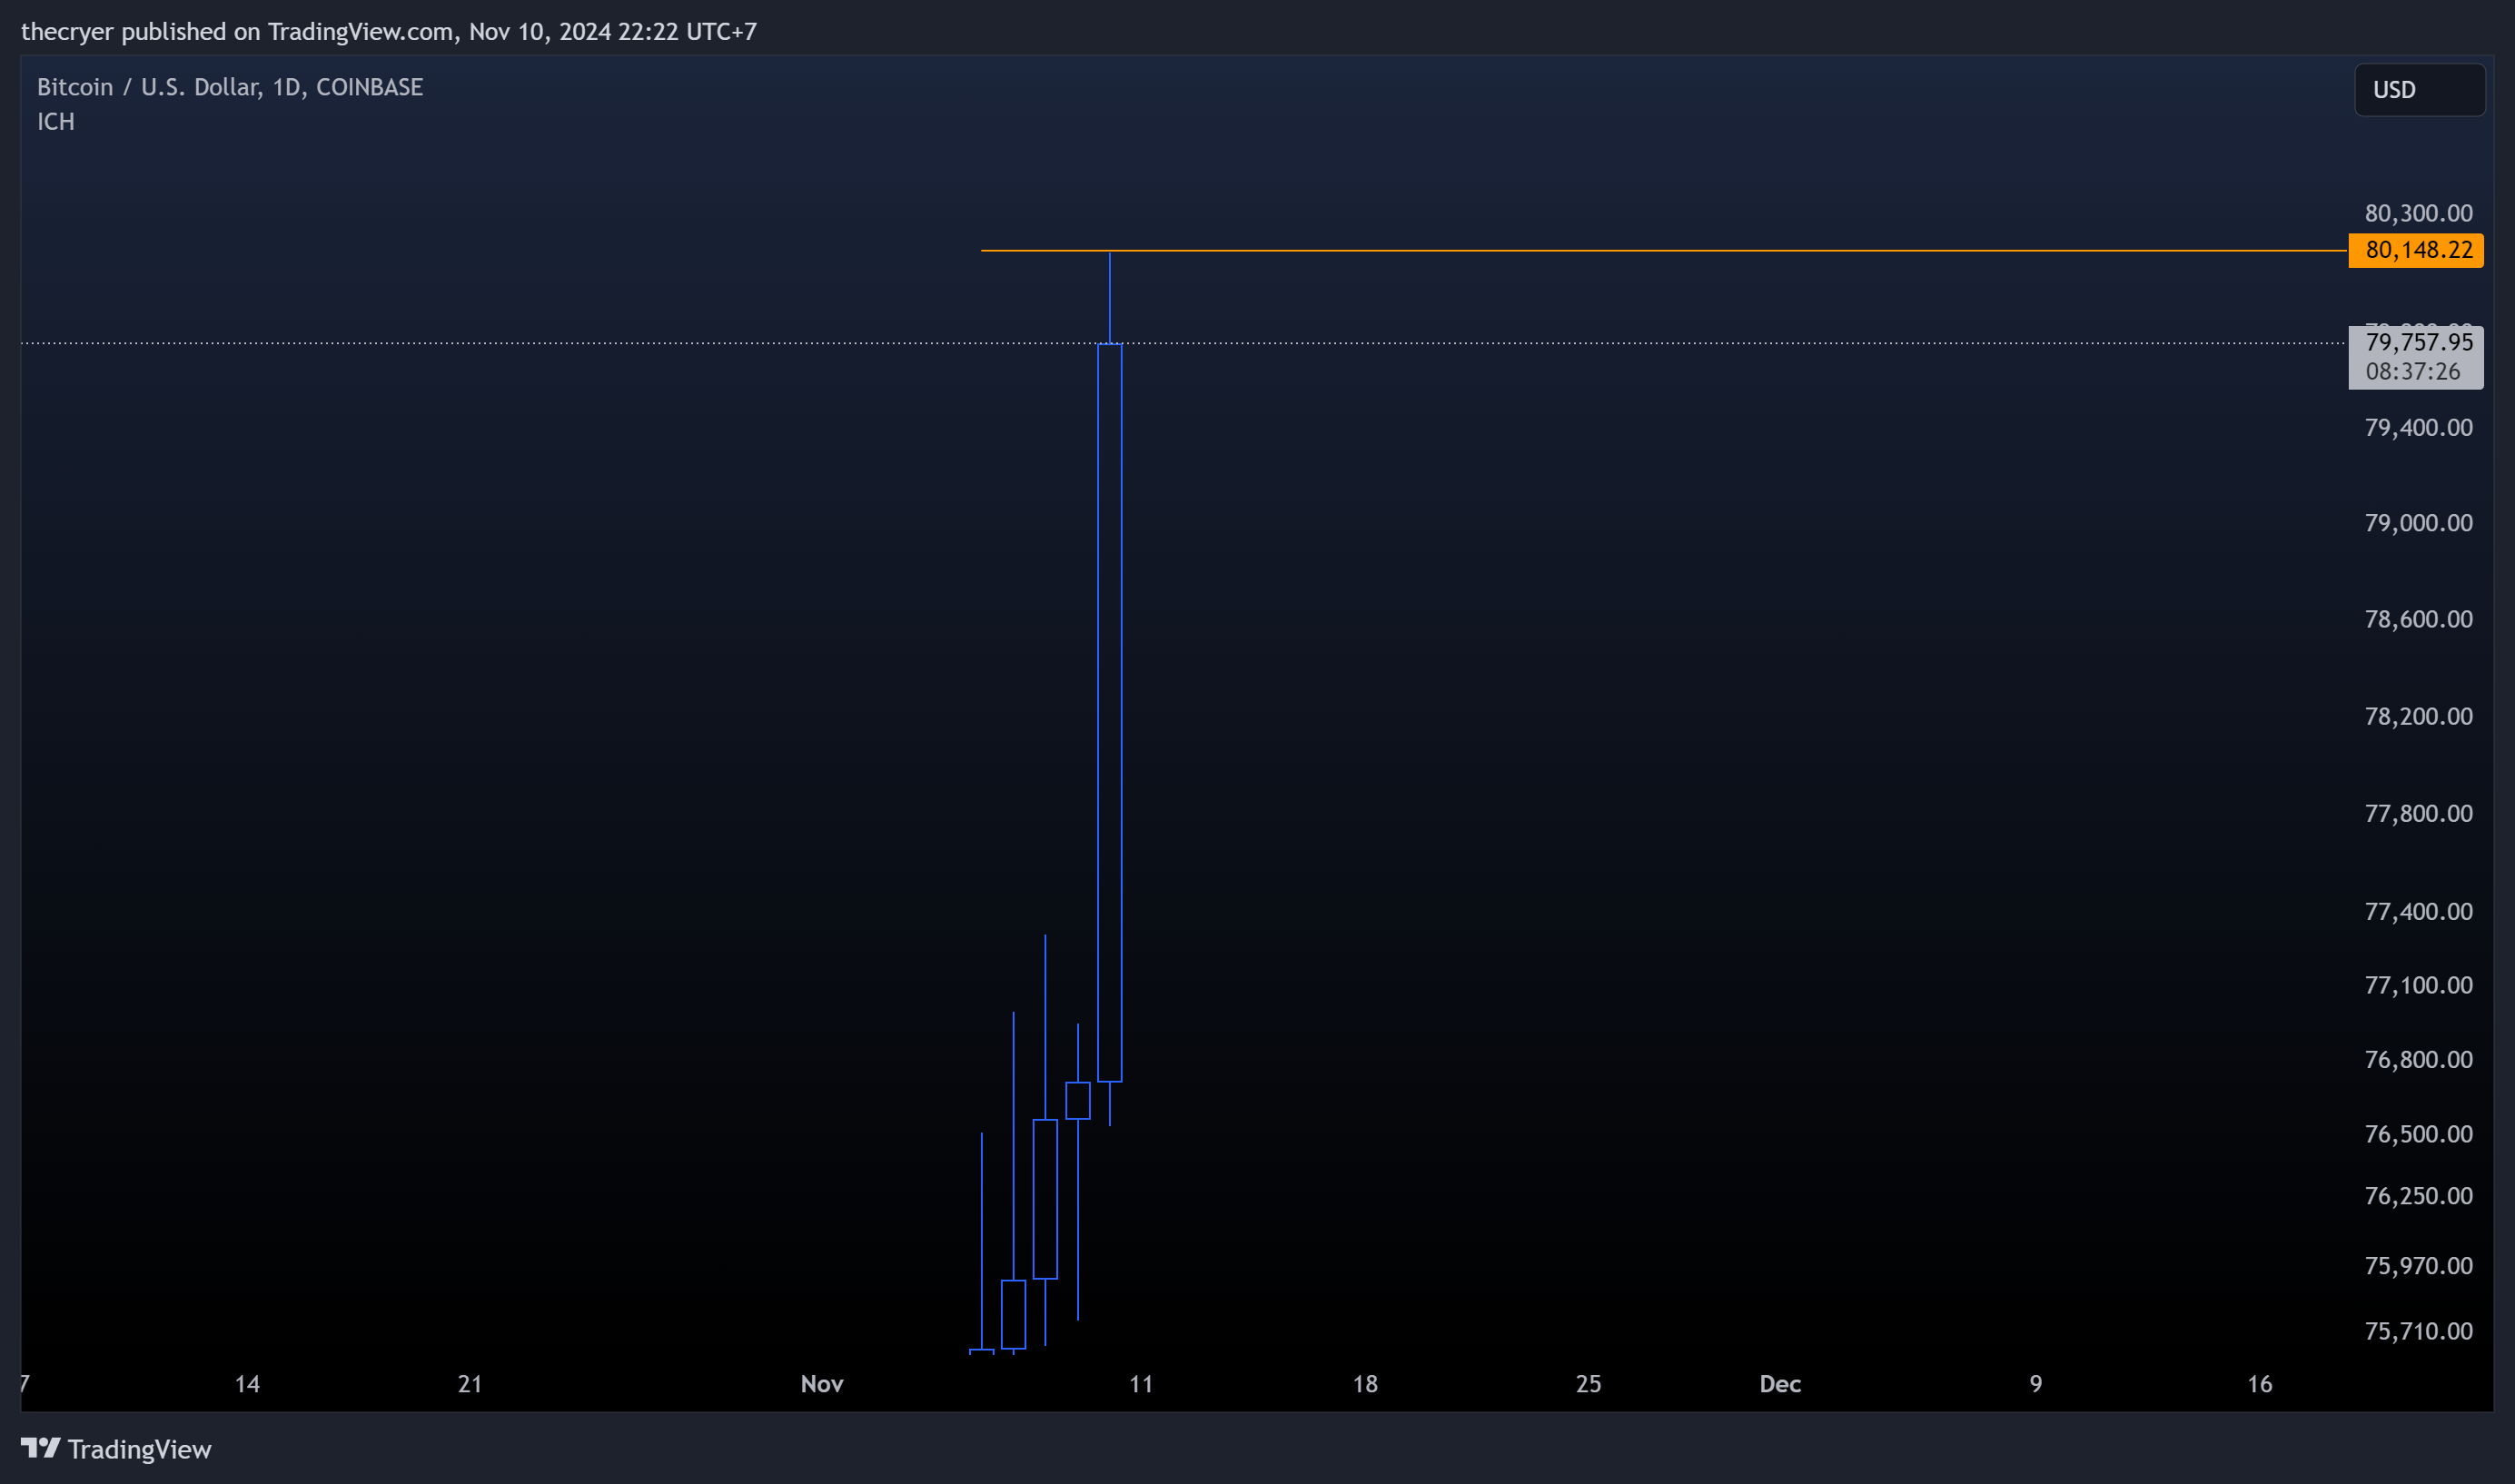Image resolution: width=2515 pixels, height=1484 pixels.
Task: Click the 25 date label on time axis
Action: pyautogui.click(x=1588, y=1384)
